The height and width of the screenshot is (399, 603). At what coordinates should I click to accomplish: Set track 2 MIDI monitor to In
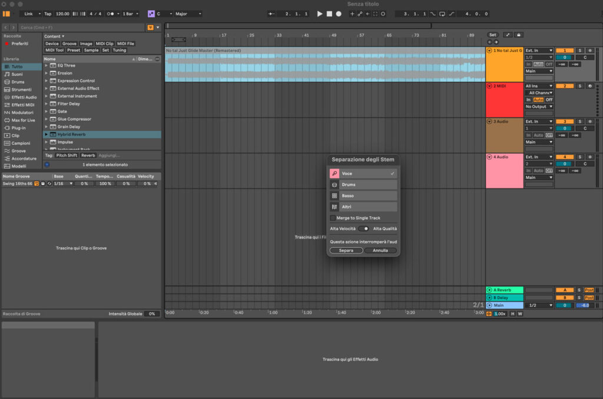(528, 100)
